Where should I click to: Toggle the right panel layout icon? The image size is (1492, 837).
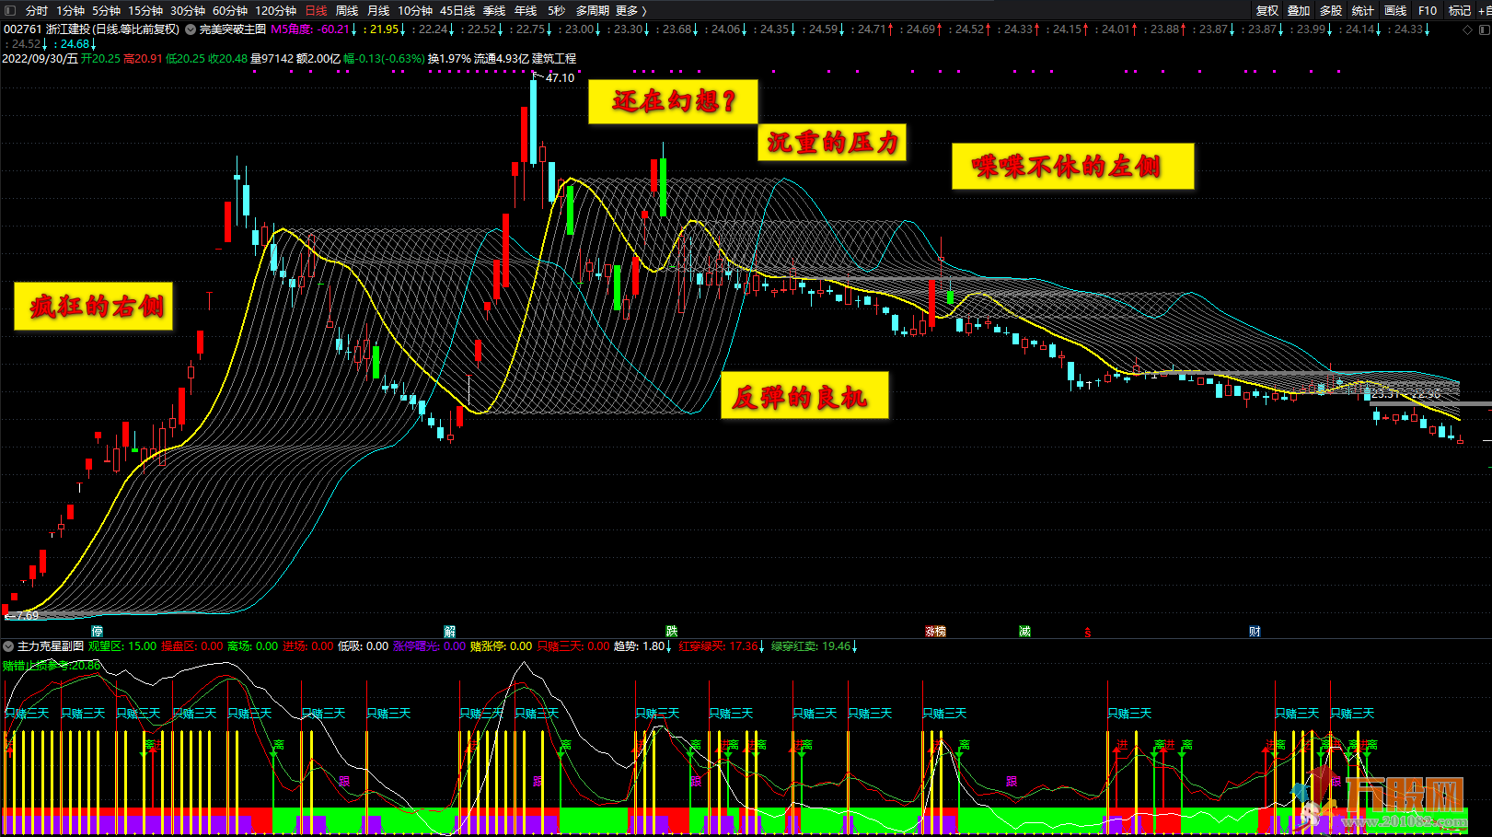(x=1484, y=29)
